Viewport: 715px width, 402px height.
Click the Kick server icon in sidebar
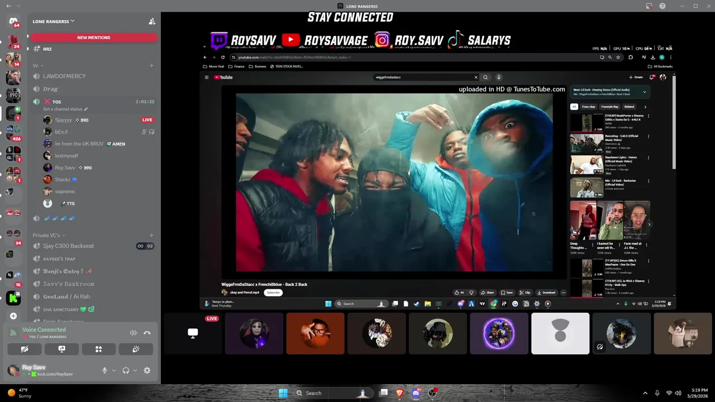click(x=13, y=298)
